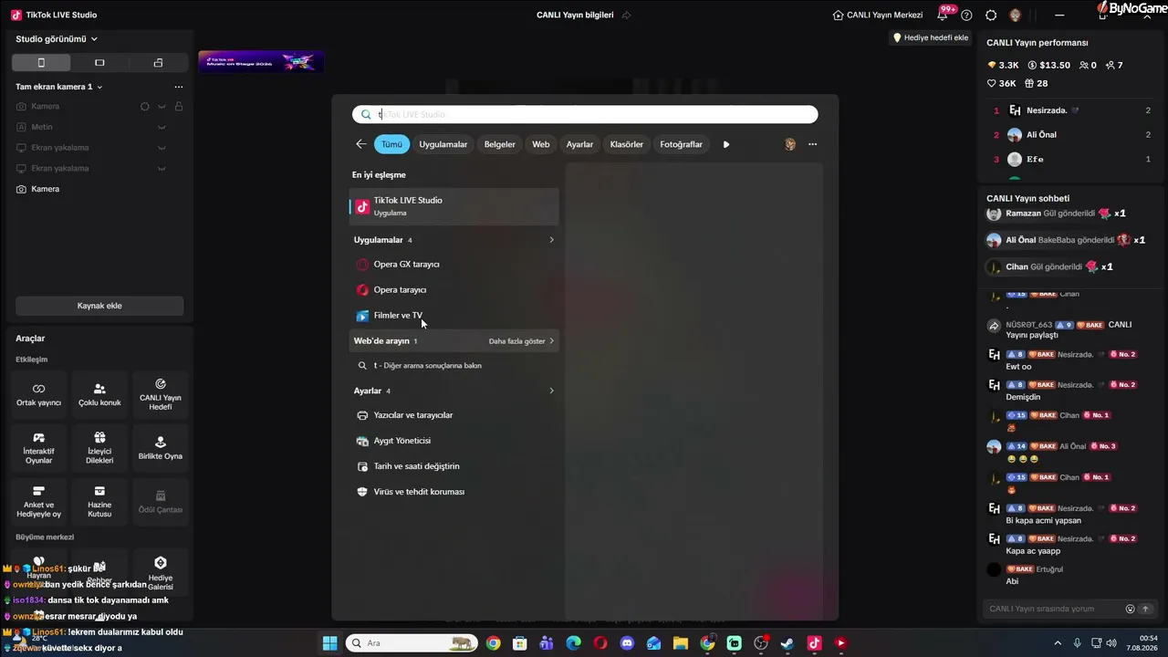The height and width of the screenshot is (657, 1168).
Task: Open the İnteraktif Oyunlar tool
Action: pos(39,448)
